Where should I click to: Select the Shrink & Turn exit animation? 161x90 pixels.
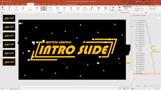pyautogui.click(x=92, y=8)
